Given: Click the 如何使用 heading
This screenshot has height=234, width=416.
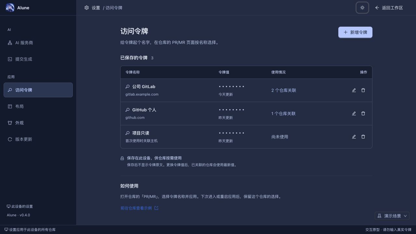Looking at the screenshot, I should 129,186.
